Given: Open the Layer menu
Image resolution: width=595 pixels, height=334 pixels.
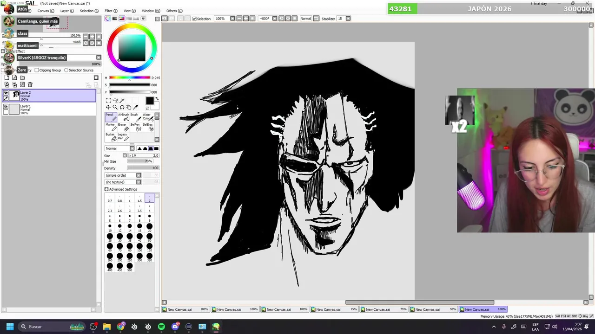Looking at the screenshot, I should pyautogui.click(x=67, y=11).
